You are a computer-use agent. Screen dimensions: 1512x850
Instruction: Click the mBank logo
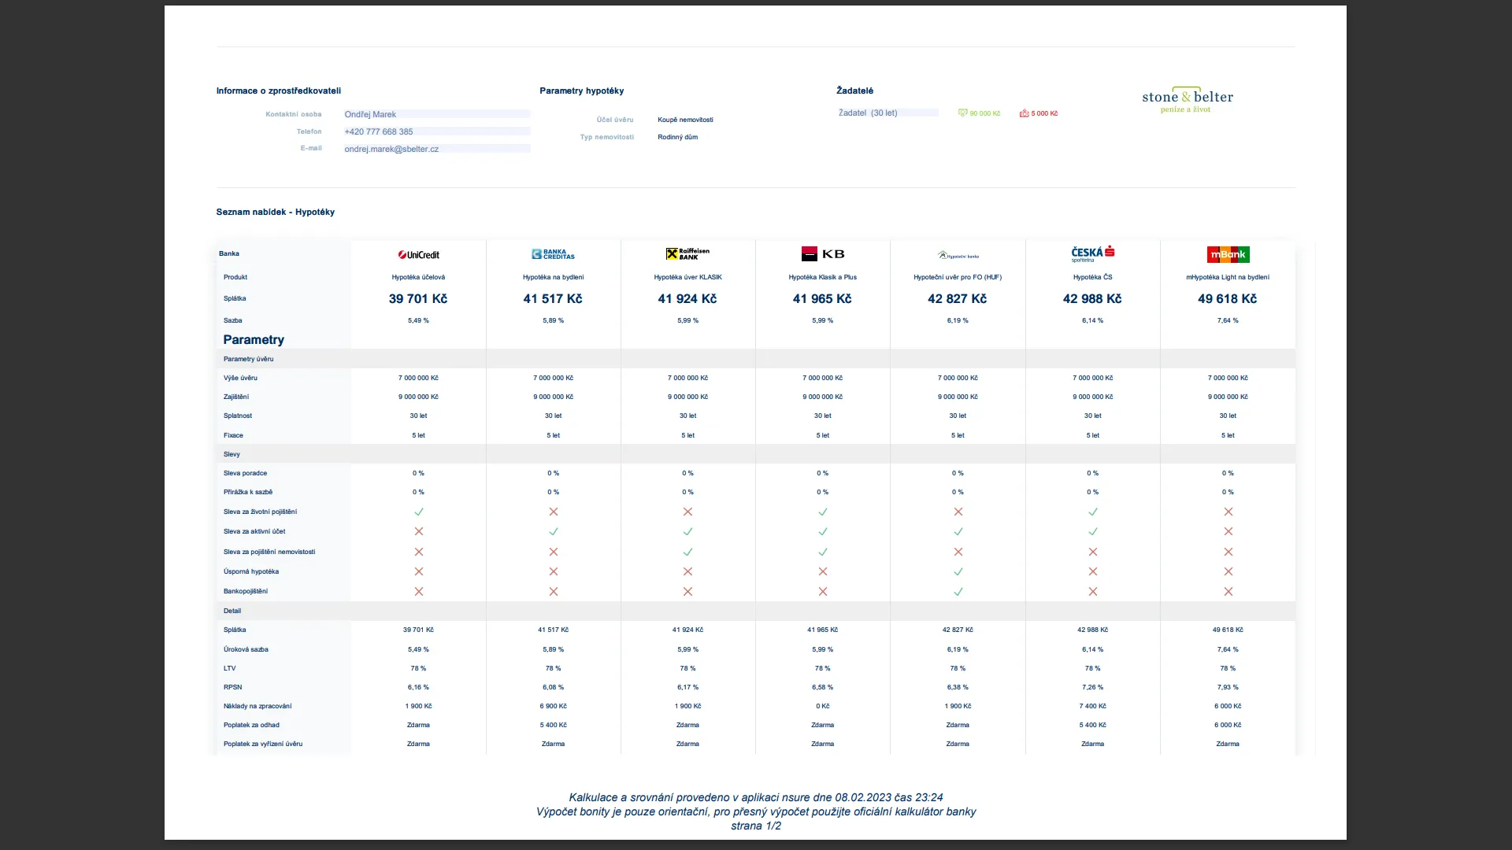coord(1228,254)
